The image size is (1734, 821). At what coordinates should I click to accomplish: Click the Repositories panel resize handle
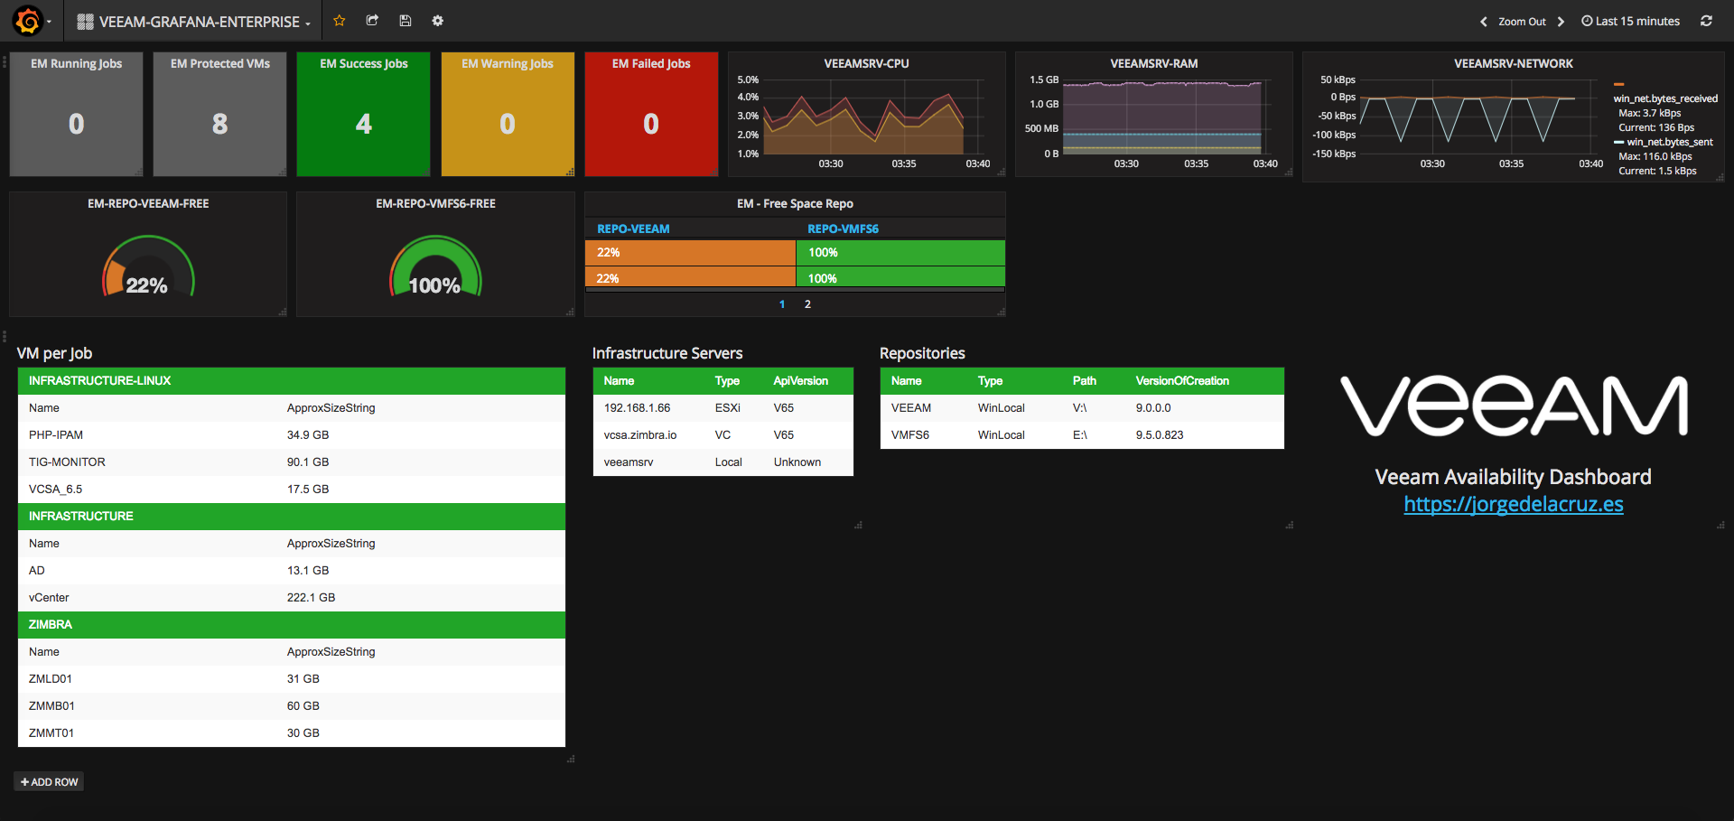coord(1289,524)
